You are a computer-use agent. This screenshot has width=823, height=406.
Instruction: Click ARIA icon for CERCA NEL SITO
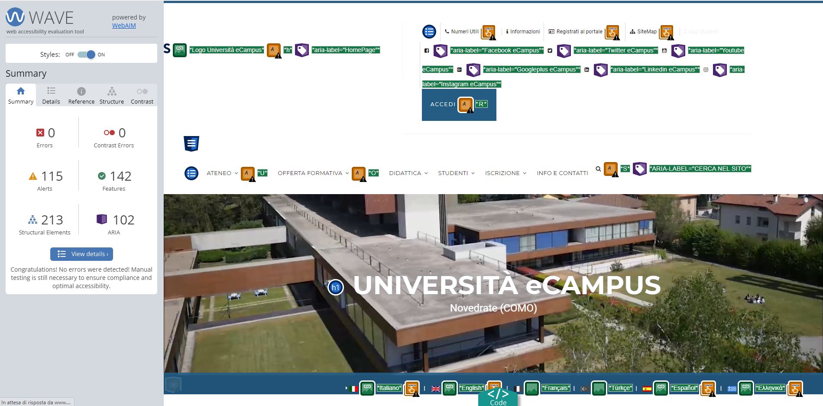click(x=640, y=169)
